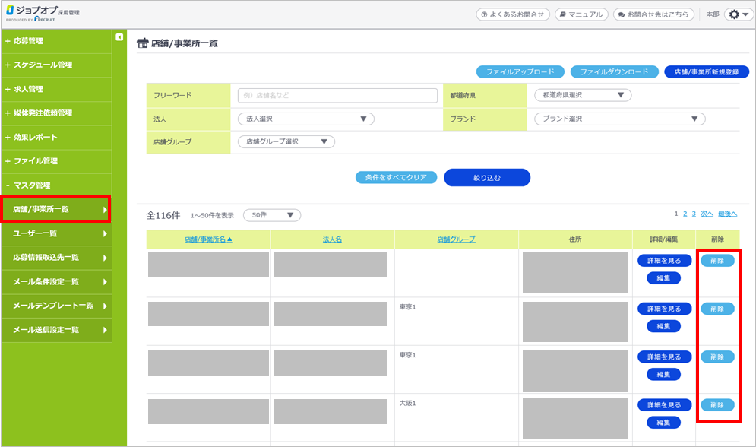Click the 店舗/事業所新規登録 button

pos(706,71)
